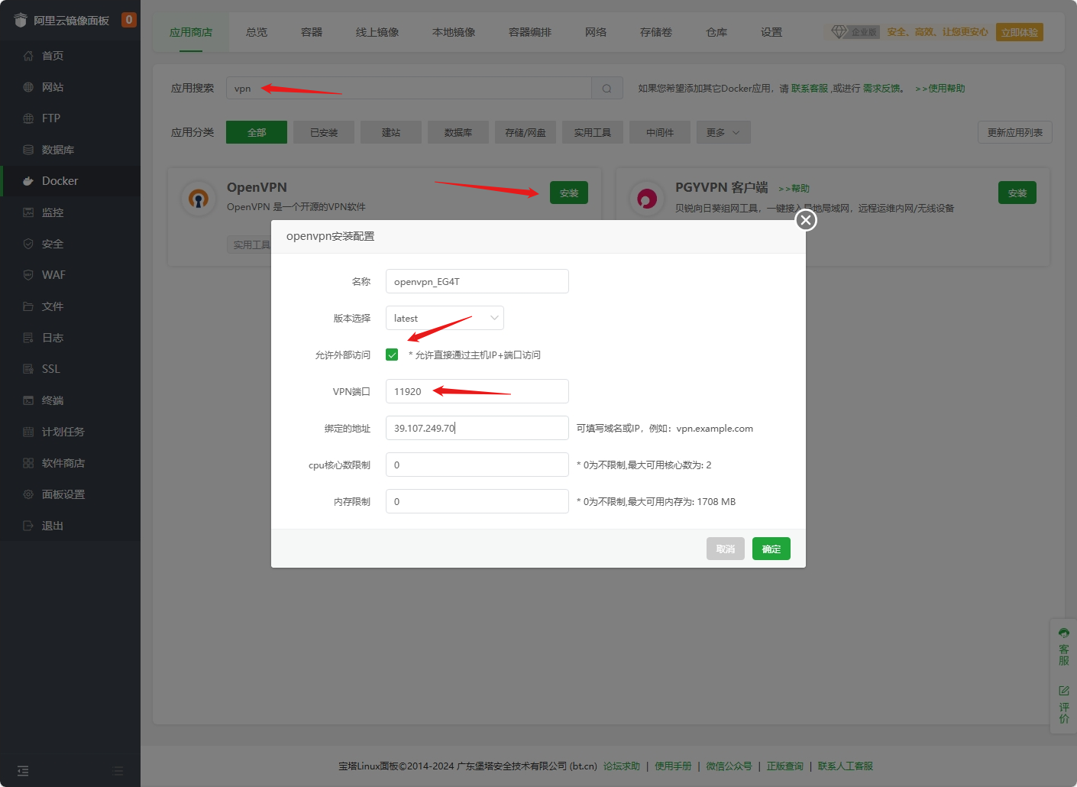The height and width of the screenshot is (787, 1077).
Task: Switch to the 网络 tab
Action: (x=595, y=32)
